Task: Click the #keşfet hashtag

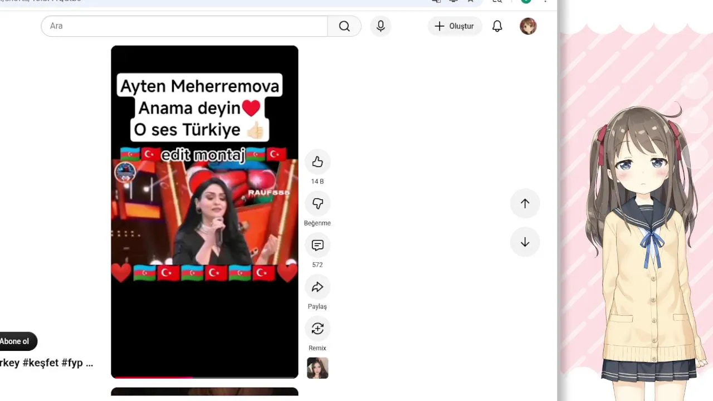Action: pyautogui.click(x=41, y=363)
